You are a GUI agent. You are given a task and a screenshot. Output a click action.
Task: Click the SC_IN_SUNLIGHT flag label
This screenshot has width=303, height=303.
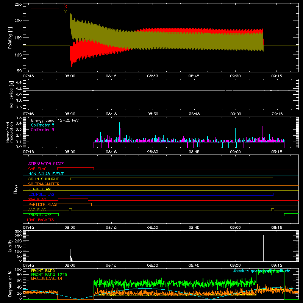point(44,179)
